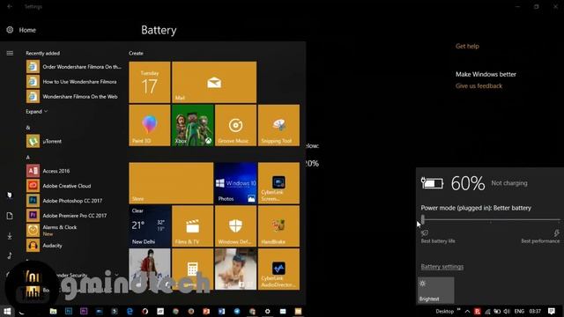Open the Calculator tile
Screen dimensions: 564x317
point(193,269)
